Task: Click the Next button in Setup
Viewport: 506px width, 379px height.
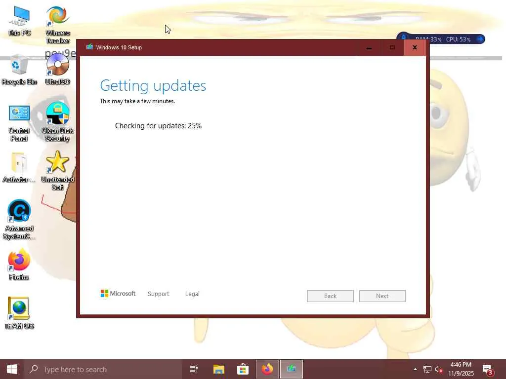Action: 382,296
